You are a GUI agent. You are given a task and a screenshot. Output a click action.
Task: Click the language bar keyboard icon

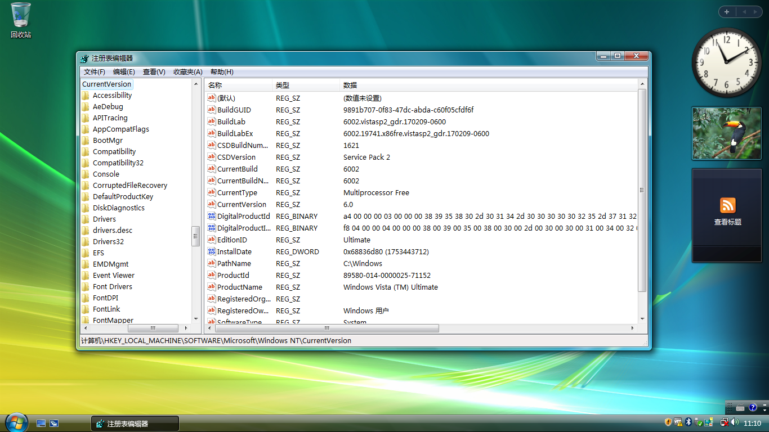click(x=740, y=407)
